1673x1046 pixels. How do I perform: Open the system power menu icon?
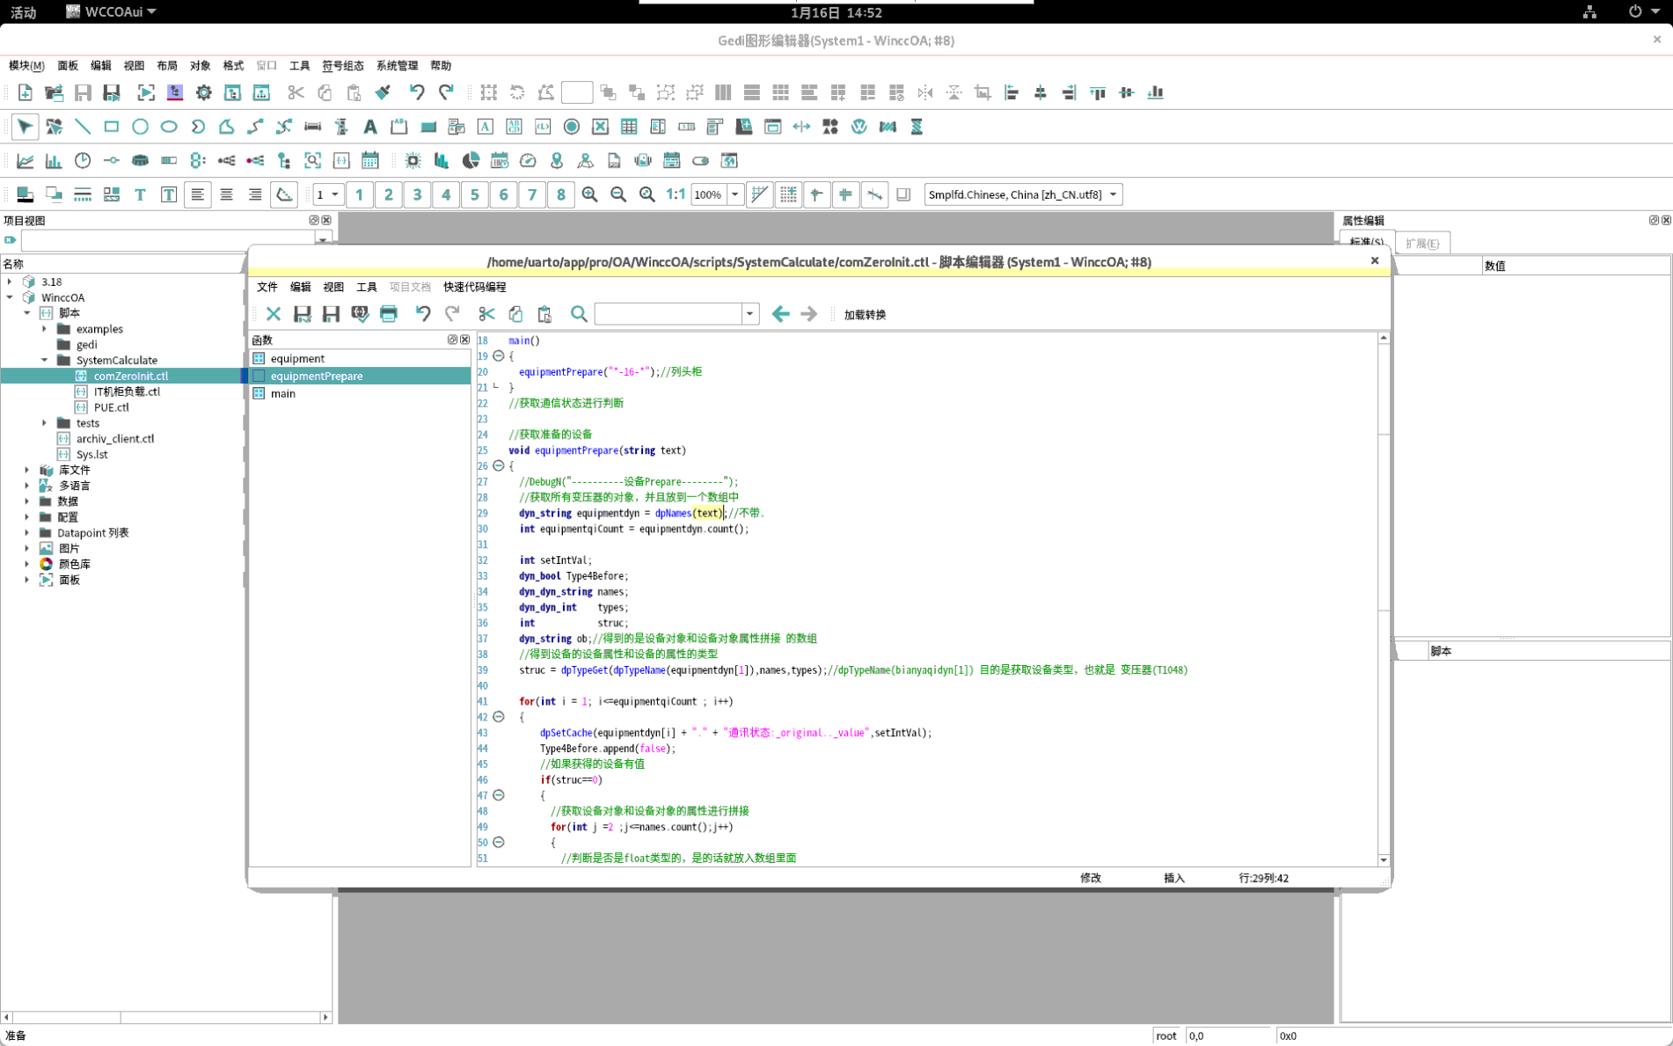1634,11
